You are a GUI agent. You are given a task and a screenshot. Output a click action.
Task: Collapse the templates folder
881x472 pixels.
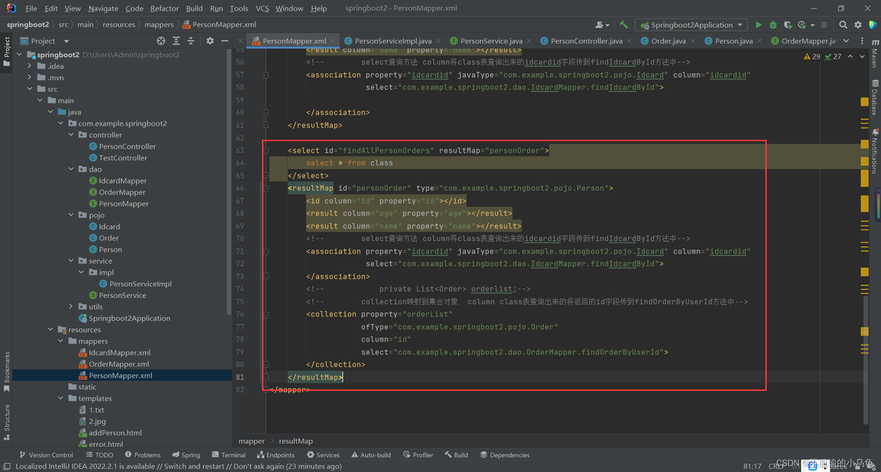coord(61,398)
